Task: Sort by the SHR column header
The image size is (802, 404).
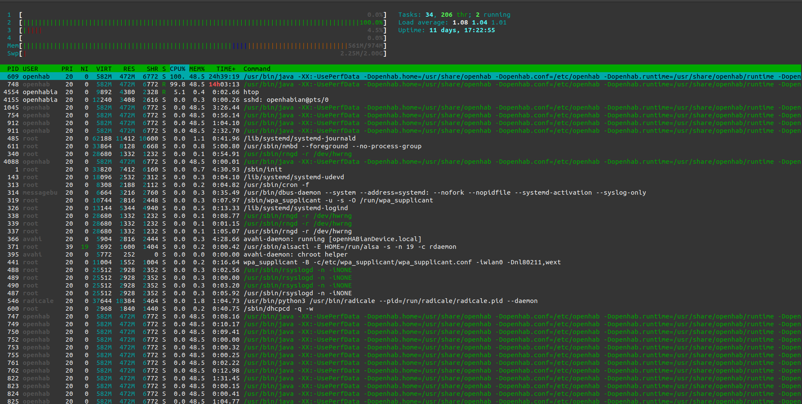Action: click(x=152, y=69)
